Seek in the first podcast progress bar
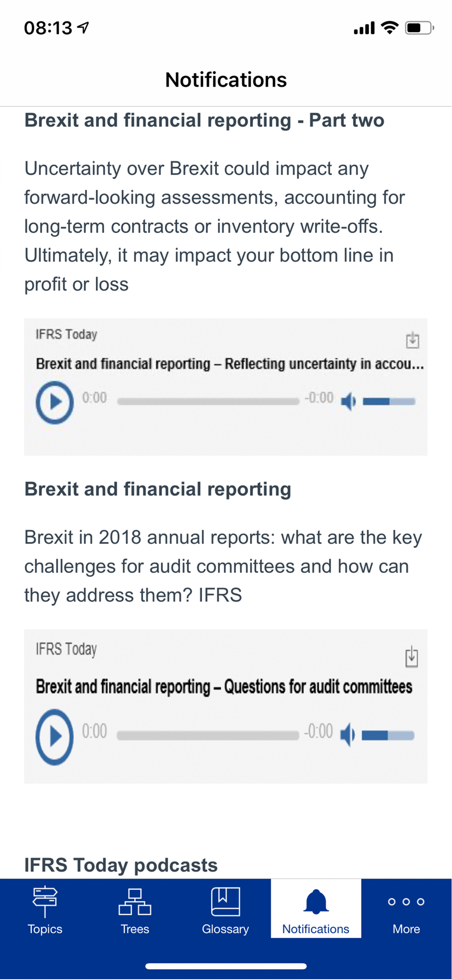Viewport: 452px width, 979px height. [x=208, y=401]
